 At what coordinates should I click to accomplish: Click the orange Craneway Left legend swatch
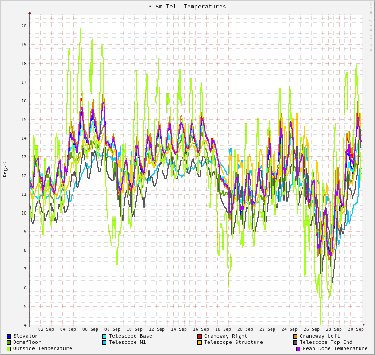295,336
